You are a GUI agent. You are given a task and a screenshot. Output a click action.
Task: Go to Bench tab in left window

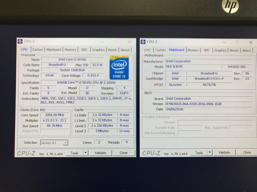[112, 50]
